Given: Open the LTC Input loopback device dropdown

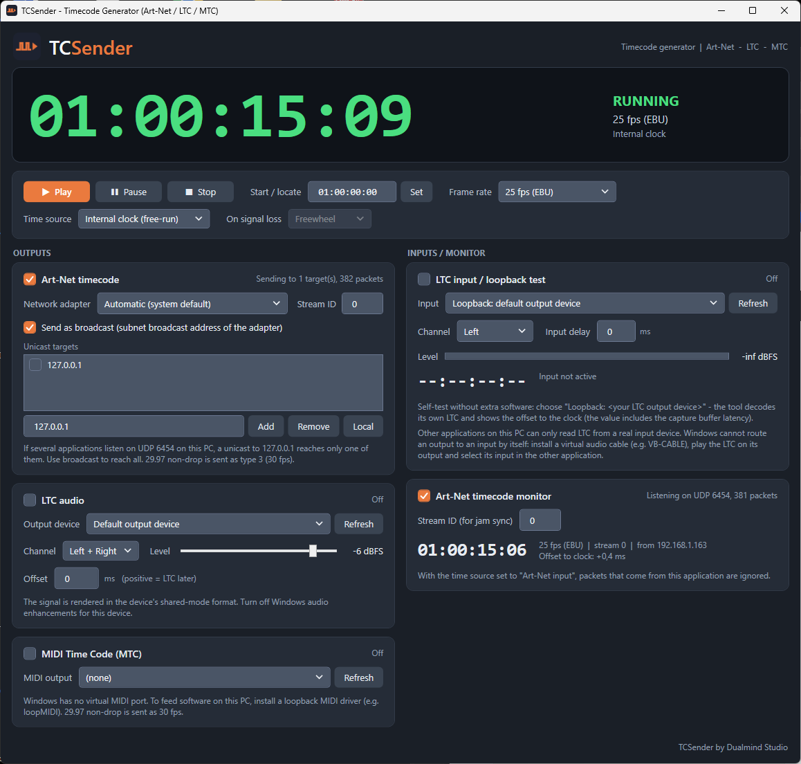Looking at the screenshot, I should (x=585, y=303).
